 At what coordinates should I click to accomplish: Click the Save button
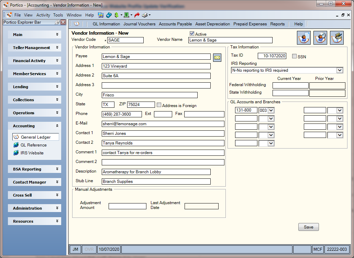coord(308,227)
